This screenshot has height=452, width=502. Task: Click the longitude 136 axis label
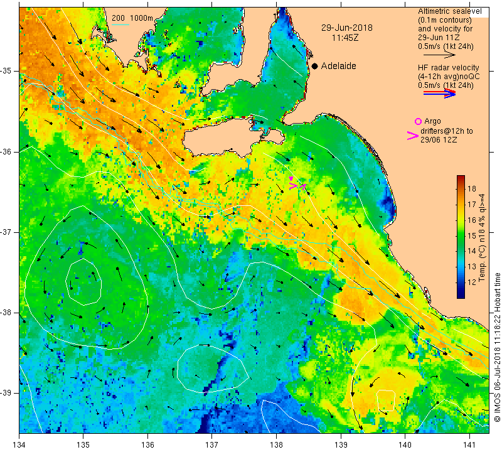pos(147,444)
